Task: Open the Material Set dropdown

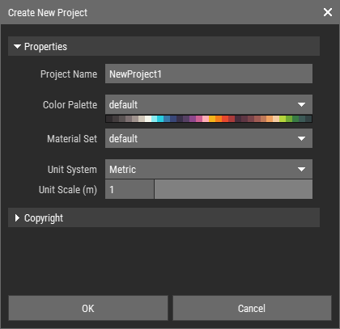Action: tap(209, 138)
